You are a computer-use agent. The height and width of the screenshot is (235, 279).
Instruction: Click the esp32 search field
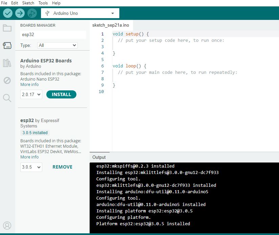pos(53,34)
